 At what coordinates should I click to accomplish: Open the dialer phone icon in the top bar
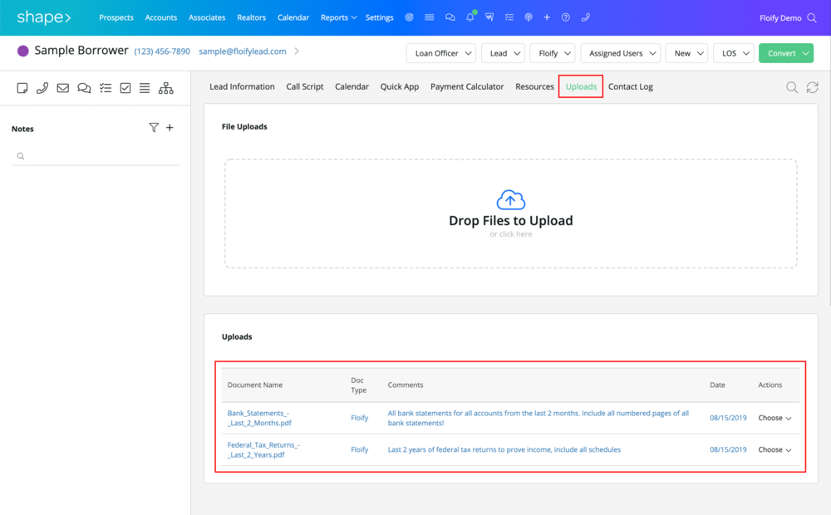[586, 17]
